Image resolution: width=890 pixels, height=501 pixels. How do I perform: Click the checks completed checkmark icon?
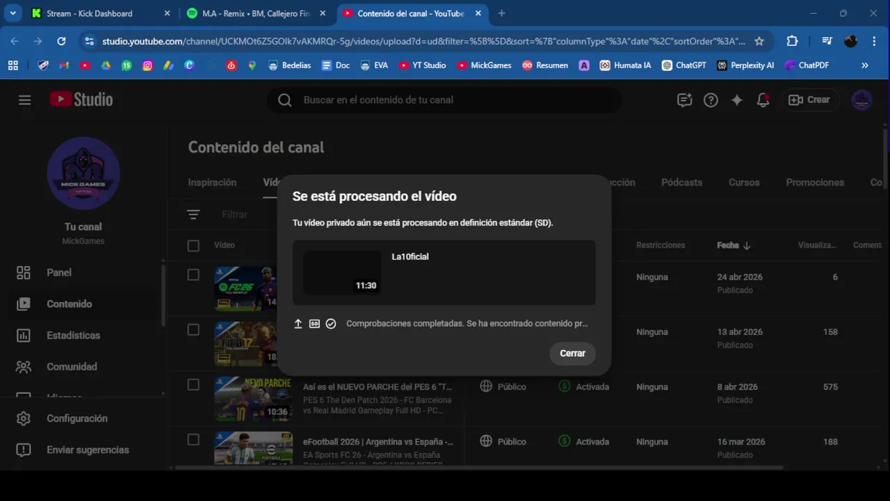331,324
